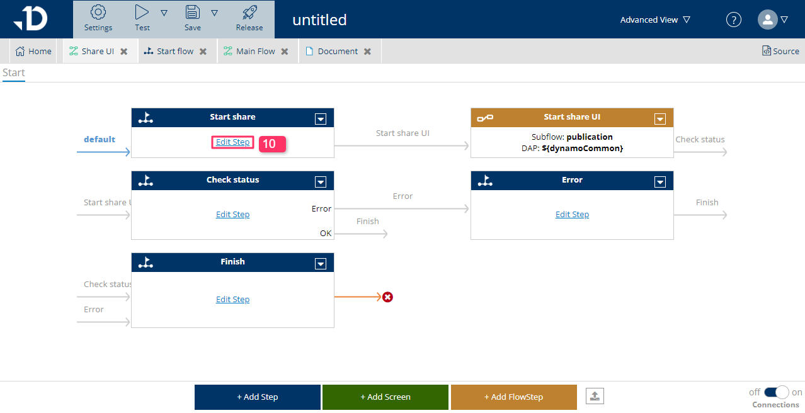Open the user profile avatar
Screen dimensions: 805x413
[767, 20]
